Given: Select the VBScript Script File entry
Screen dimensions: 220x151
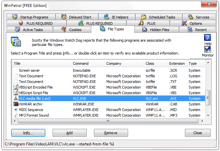Looking at the screenshot, I should coord(109,93).
